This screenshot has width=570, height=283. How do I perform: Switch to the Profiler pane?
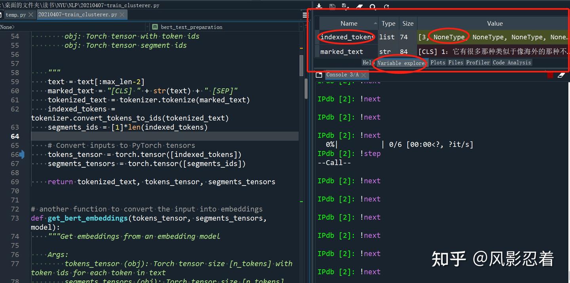coord(478,62)
